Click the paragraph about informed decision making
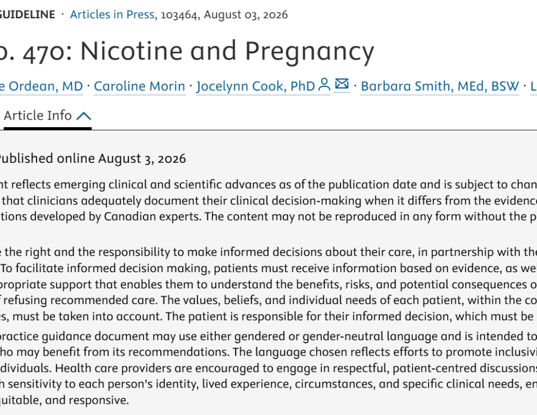Viewport: 537px width, 415px height. (x=269, y=284)
